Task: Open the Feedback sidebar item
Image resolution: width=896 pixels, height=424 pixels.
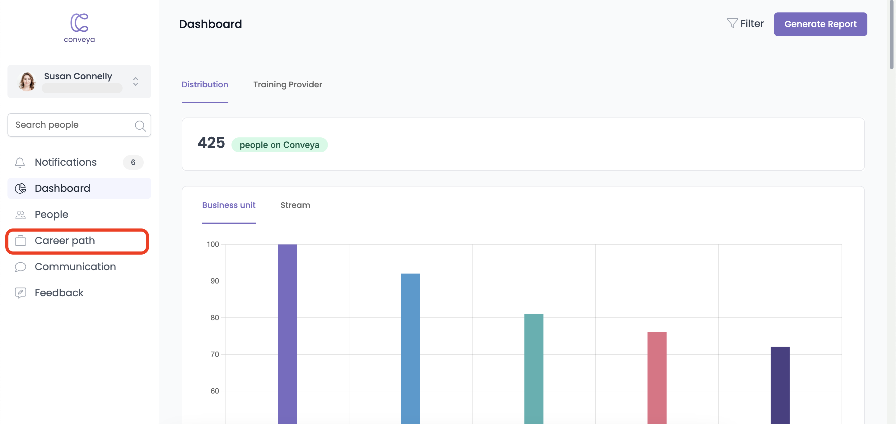Action: (79, 293)
